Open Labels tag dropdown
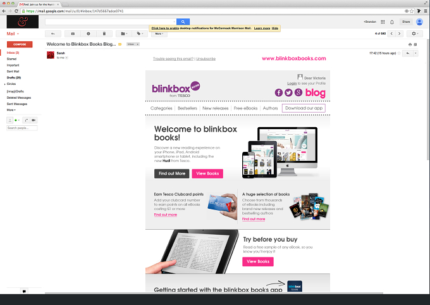 click(x=140, y=34)
